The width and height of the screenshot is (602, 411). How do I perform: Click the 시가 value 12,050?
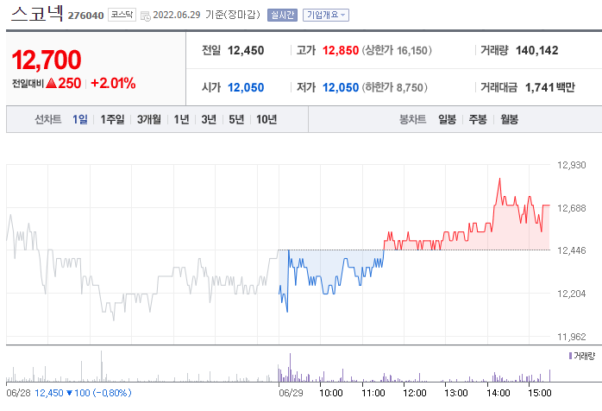tap(246, 88)
